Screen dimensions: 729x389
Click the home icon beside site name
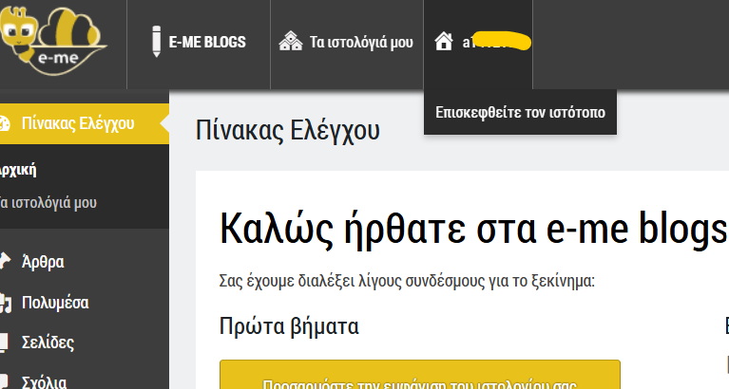tap(442, 42)
